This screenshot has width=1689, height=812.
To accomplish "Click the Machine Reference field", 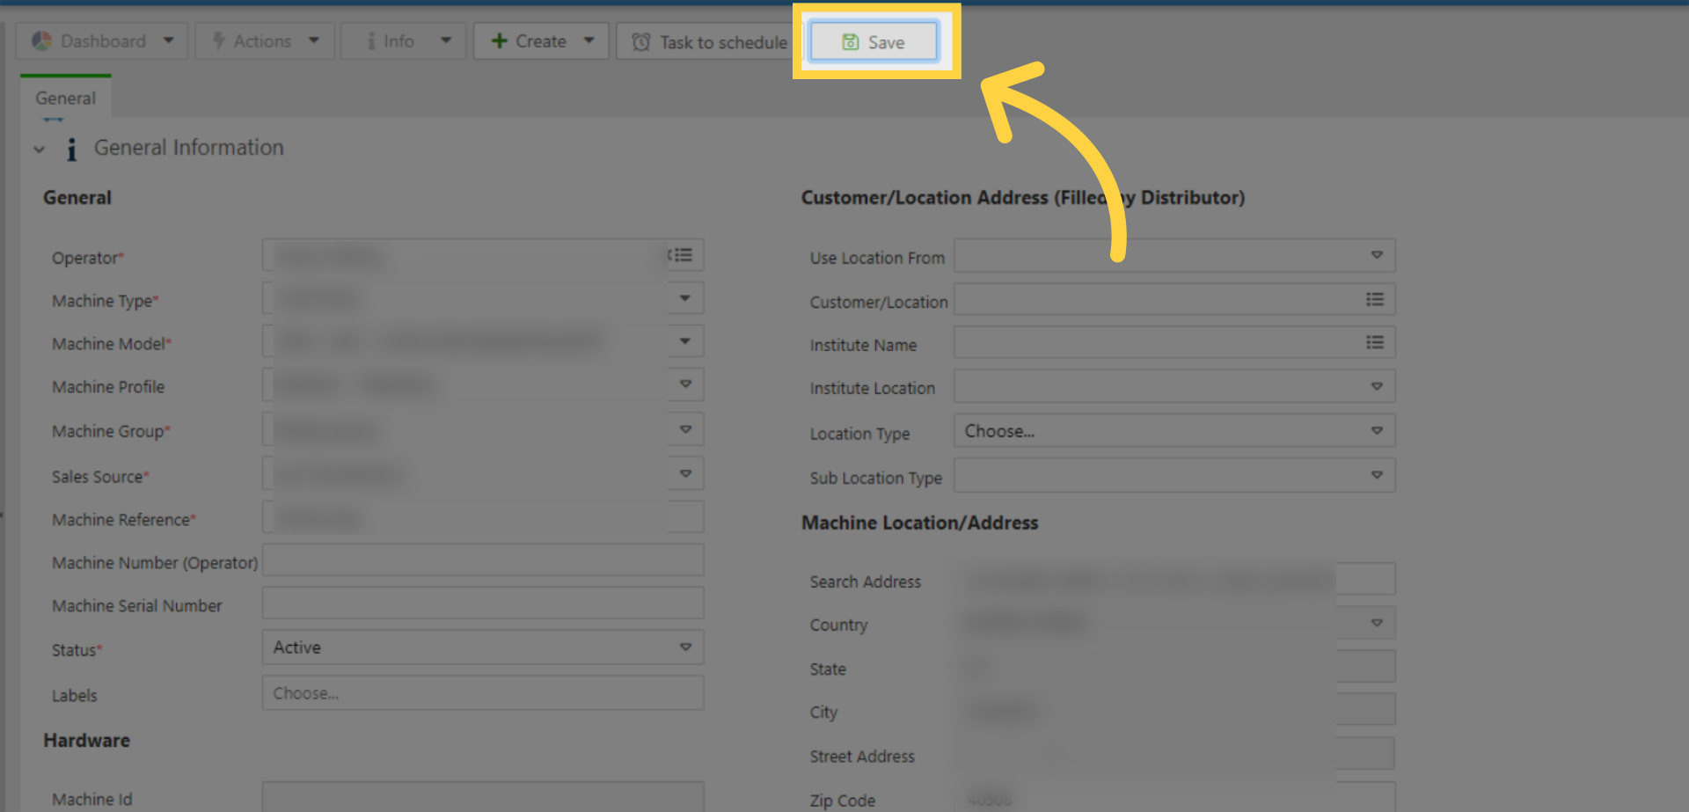I will (x=483, y=517).
